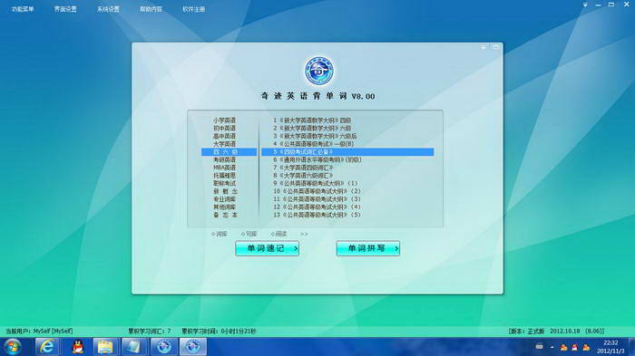This screenshot has height=356, width=635.
Task: Select the 职称考试 category
Action: pyautogui.click(x=224, y=183)
